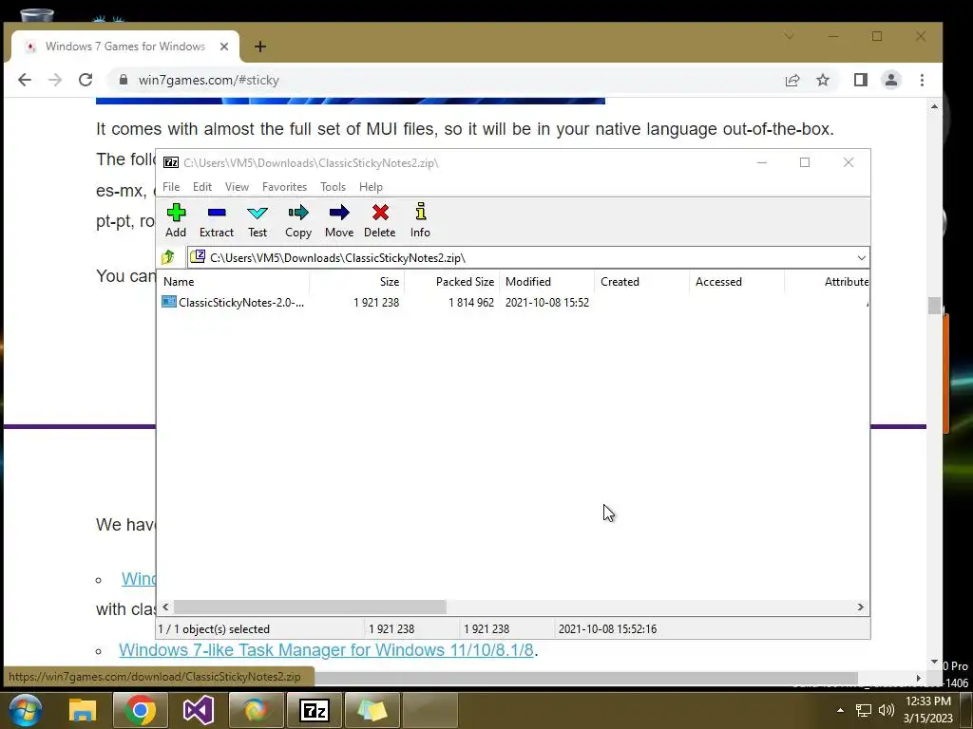Hit the red Delete icon in 7-Zip

point(380,220)
